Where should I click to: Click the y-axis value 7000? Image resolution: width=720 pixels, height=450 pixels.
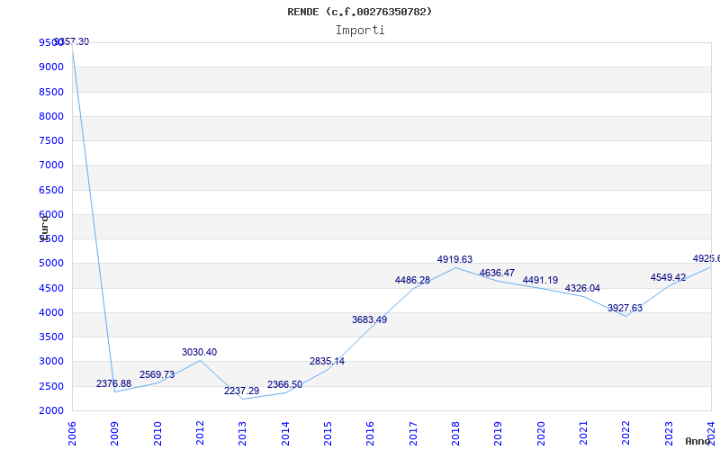[x=51, y=165]
